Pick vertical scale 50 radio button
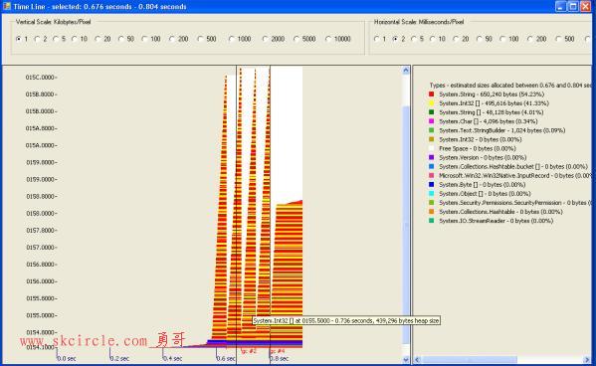Screen dimensions: 596x366 [x=121, y=39]
